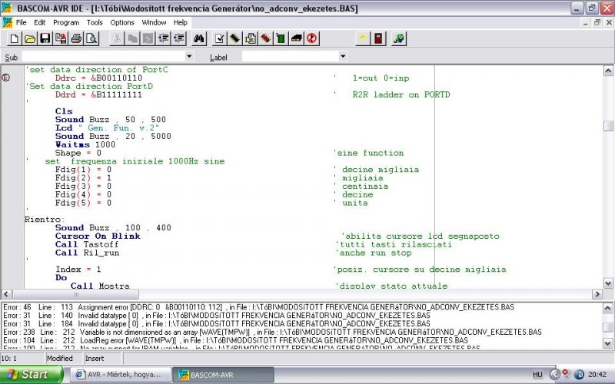Click BASCOM-AVR application icon in menu bar

[x=7, y=22]
